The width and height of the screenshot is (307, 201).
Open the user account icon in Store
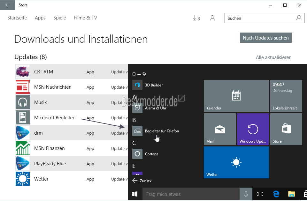[x=212, y=18]
